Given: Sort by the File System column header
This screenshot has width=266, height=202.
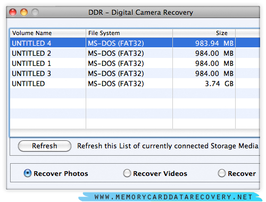Looking at the screenshot, I should (x=129, y=33).
